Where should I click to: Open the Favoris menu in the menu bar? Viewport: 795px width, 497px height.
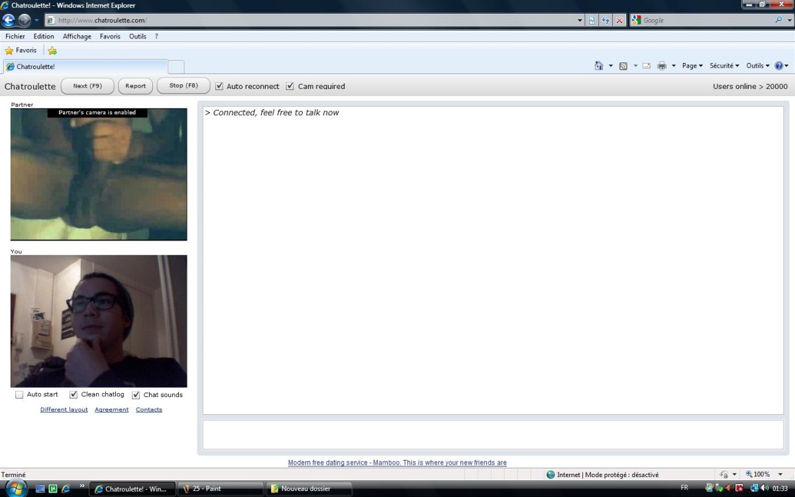(110, 36)
